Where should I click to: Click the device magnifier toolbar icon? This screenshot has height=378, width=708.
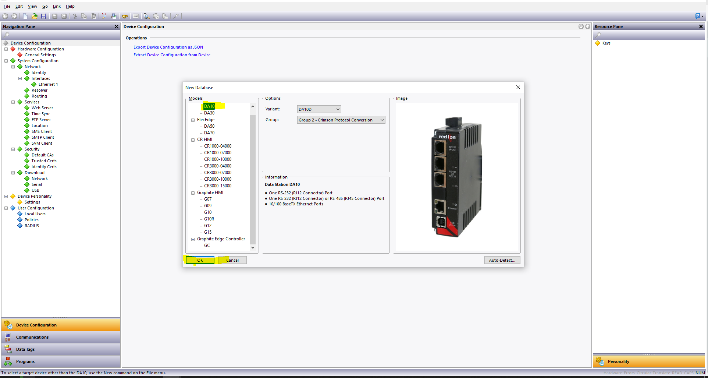tap(146, 16)
